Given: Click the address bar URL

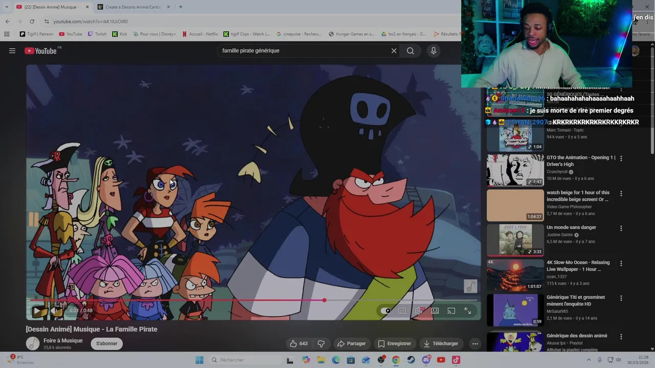Looking at the screenshot, I should (x=91, y=21).
